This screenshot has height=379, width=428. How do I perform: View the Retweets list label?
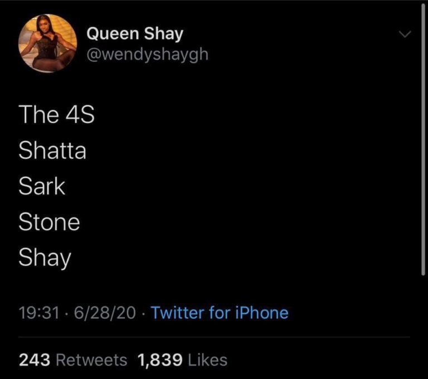[x=91, y=360]
